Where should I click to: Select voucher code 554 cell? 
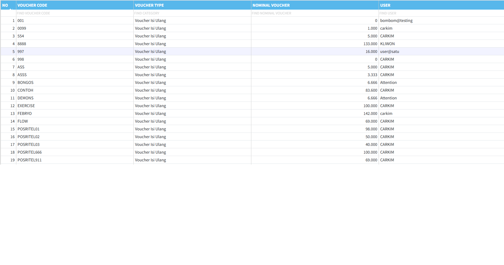[75, 36]
